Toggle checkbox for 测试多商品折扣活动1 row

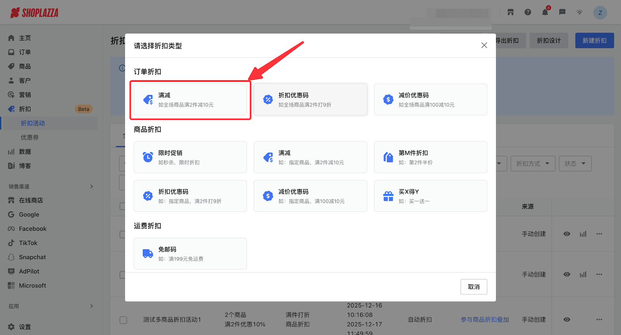[x=123, y=320]
